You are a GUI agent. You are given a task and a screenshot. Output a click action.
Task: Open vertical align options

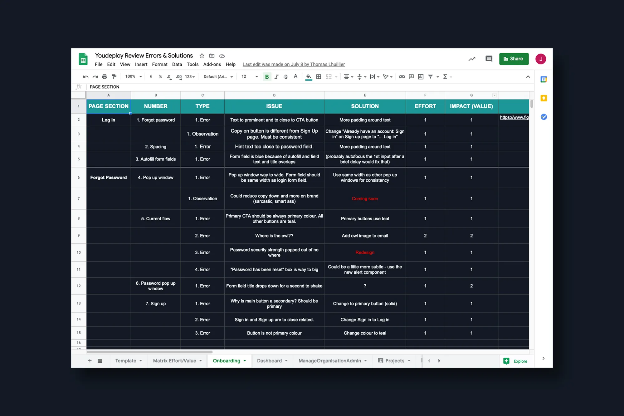361,77
